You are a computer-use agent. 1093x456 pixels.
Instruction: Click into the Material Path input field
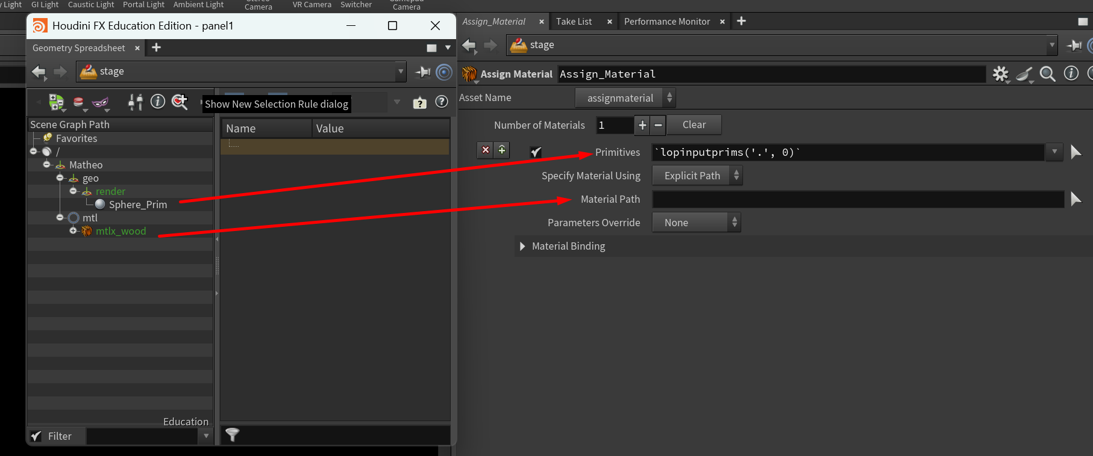[x=857, y=199]
